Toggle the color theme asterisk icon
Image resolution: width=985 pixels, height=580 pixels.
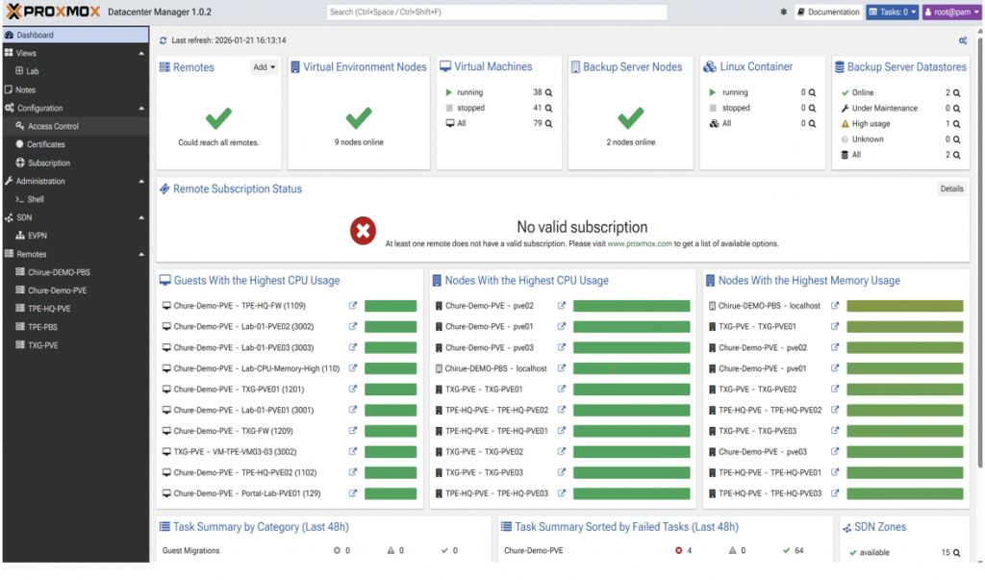coord(782,12)
